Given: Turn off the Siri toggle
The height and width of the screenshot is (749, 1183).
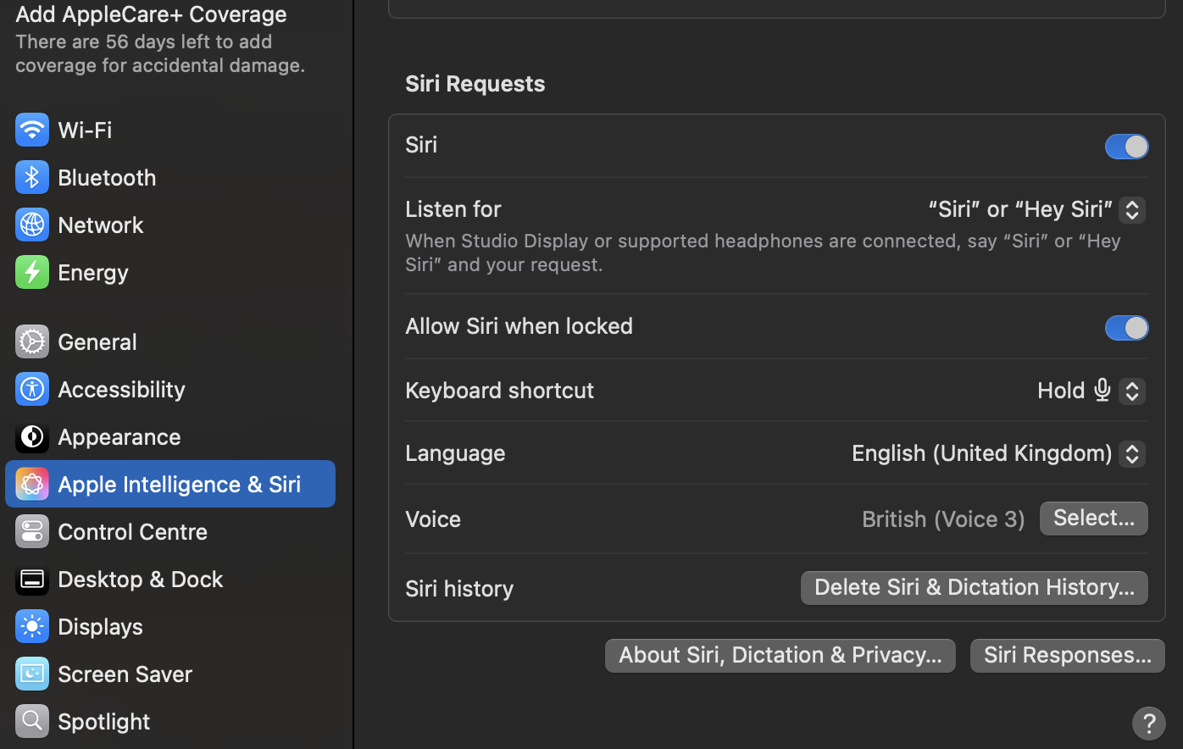Looking at the screenshot, I should tap(1126, 147).
